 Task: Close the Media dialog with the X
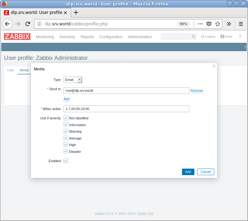(x=214, y=66)
